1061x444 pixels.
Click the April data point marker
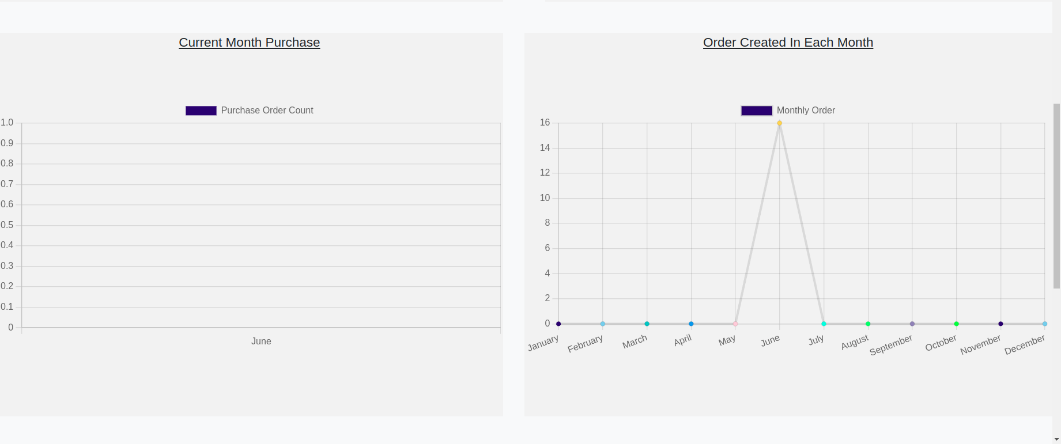point(691,324)
